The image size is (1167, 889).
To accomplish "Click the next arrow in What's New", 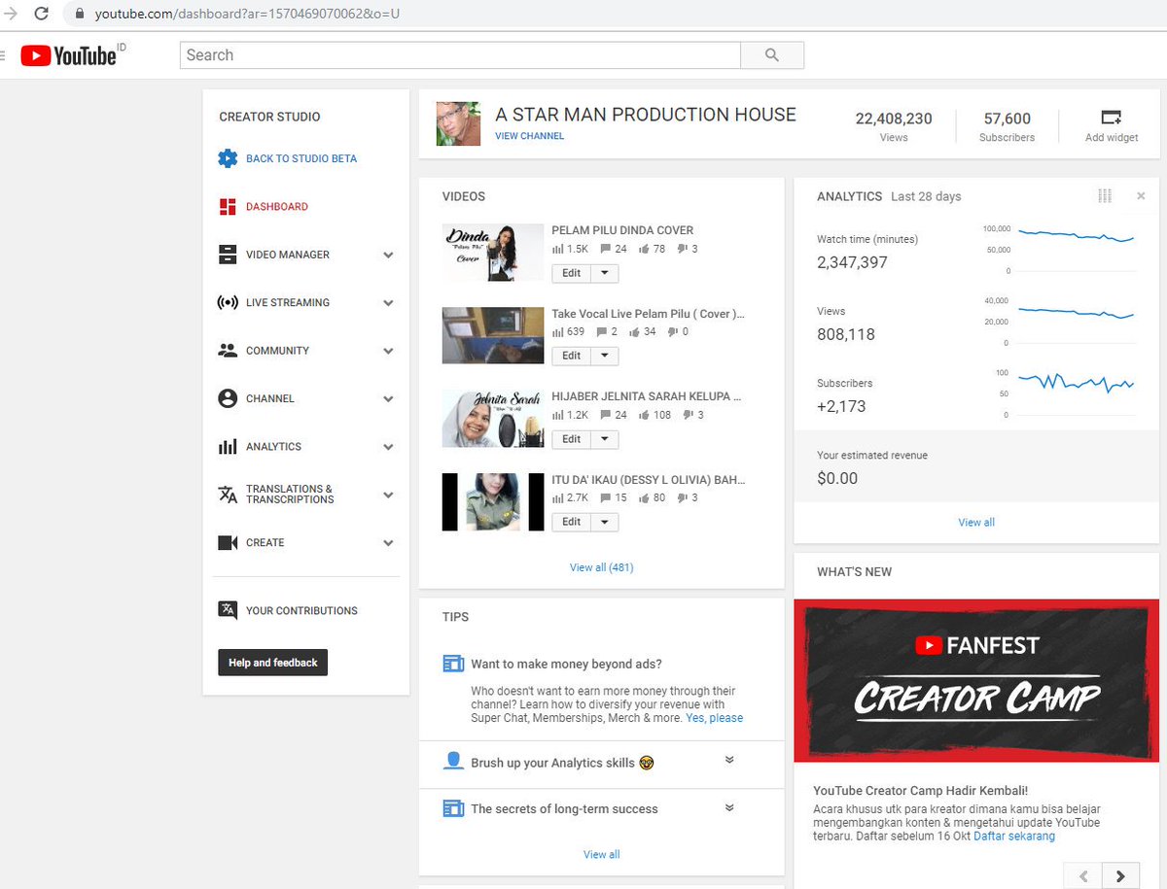I will [1120, 874].
